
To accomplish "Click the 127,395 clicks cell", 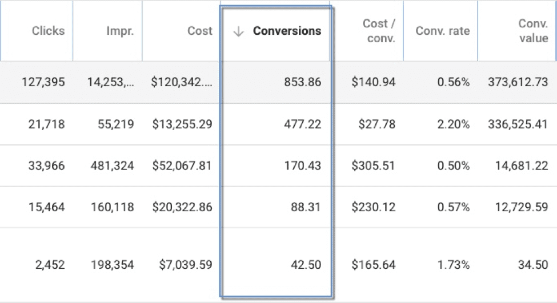I will point(43,82).
